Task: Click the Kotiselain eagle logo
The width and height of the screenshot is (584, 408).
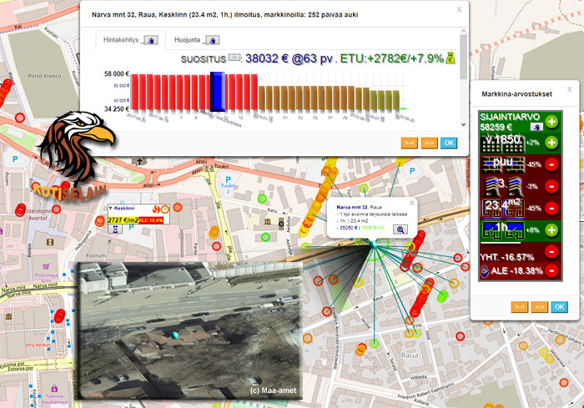Action: [77, 147]
